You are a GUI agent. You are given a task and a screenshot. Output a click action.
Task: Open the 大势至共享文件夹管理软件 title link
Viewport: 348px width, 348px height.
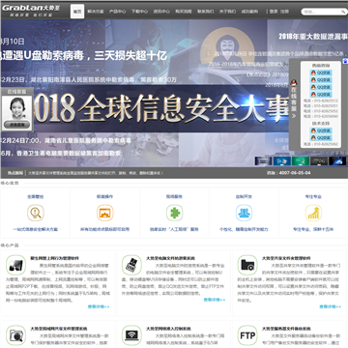coord(286,258)
